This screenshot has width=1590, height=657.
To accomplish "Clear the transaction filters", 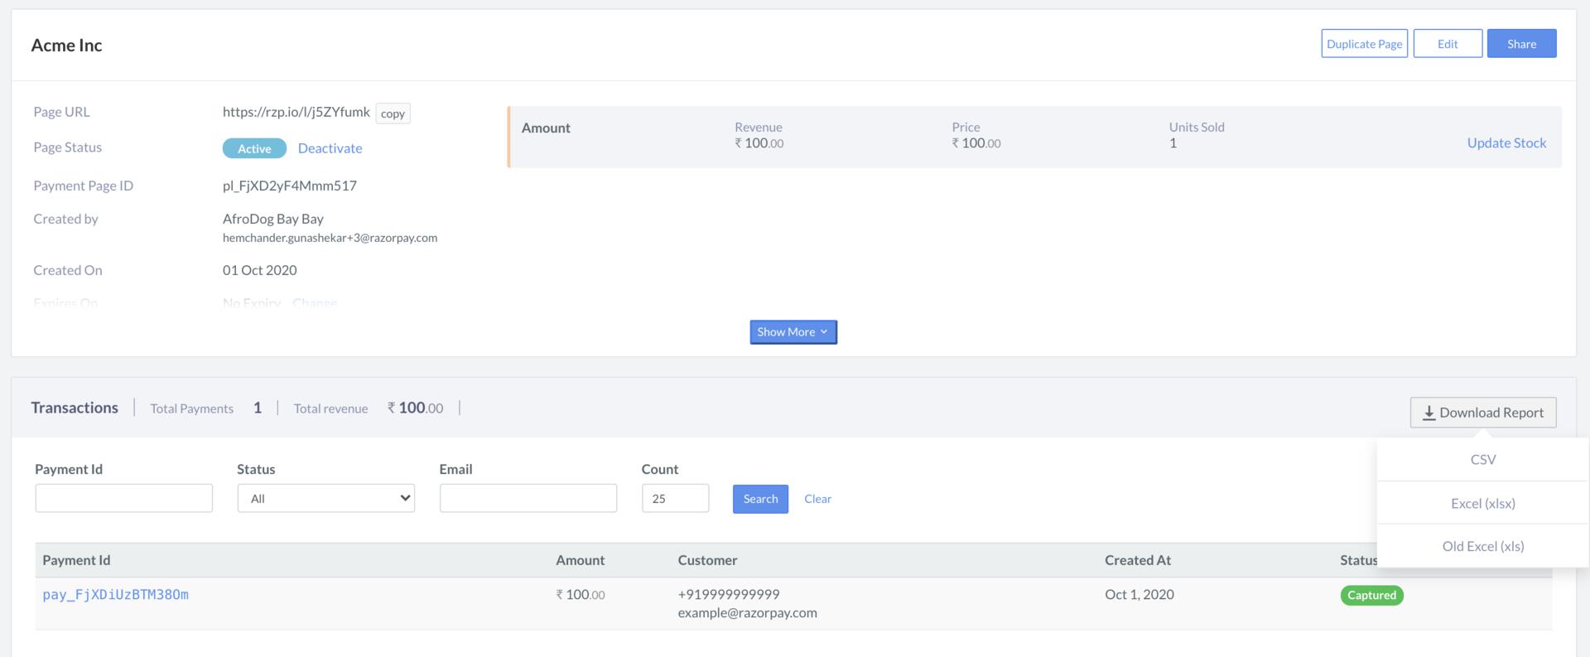I will tap(817, 499).
